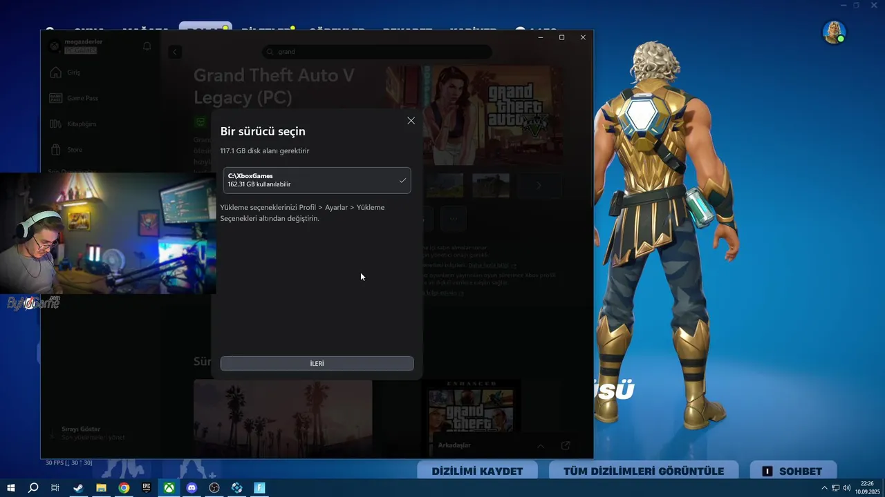Switch to Fortnite on taskbar
This screenshot has height=497, width=885.
[259, 488]
